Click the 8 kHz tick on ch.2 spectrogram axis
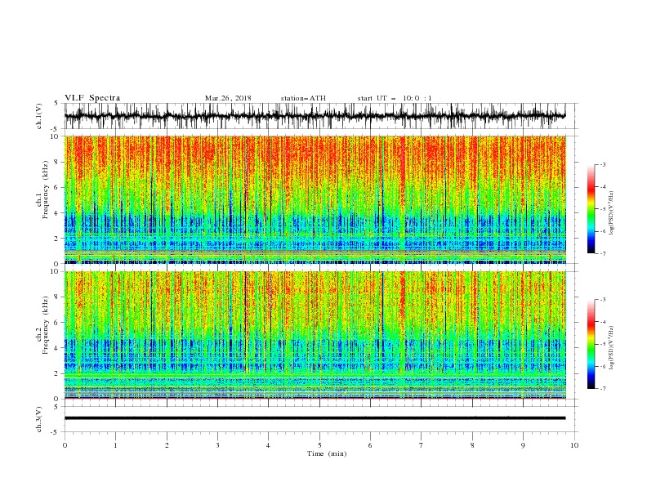Screen dimensions: 647x500 (57, 297)
